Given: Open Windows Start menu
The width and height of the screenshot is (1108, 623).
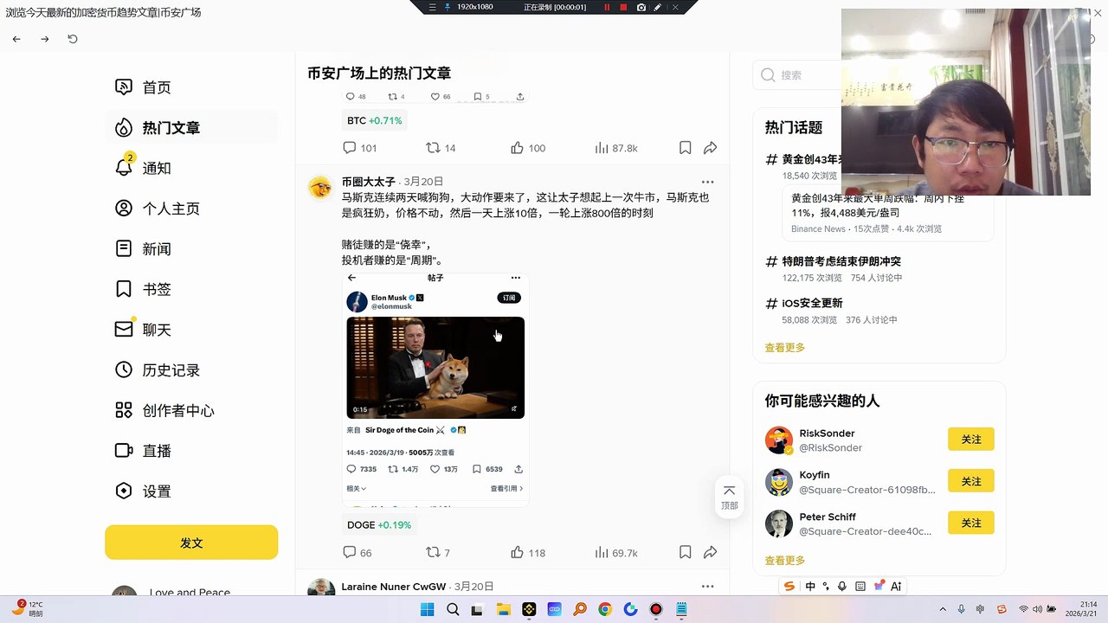Looking at the screenshot, I should (427, 610).
